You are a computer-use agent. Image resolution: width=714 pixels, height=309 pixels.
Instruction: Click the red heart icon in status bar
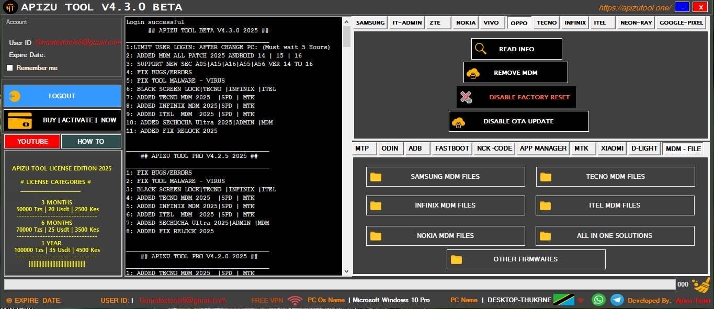(x=581, y=301)
